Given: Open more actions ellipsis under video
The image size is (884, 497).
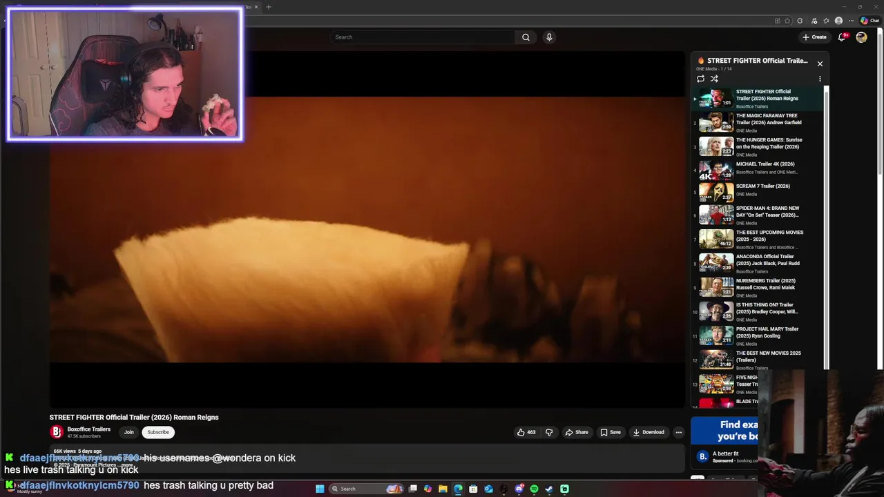Looking at the screenshot, I should 678,432.
